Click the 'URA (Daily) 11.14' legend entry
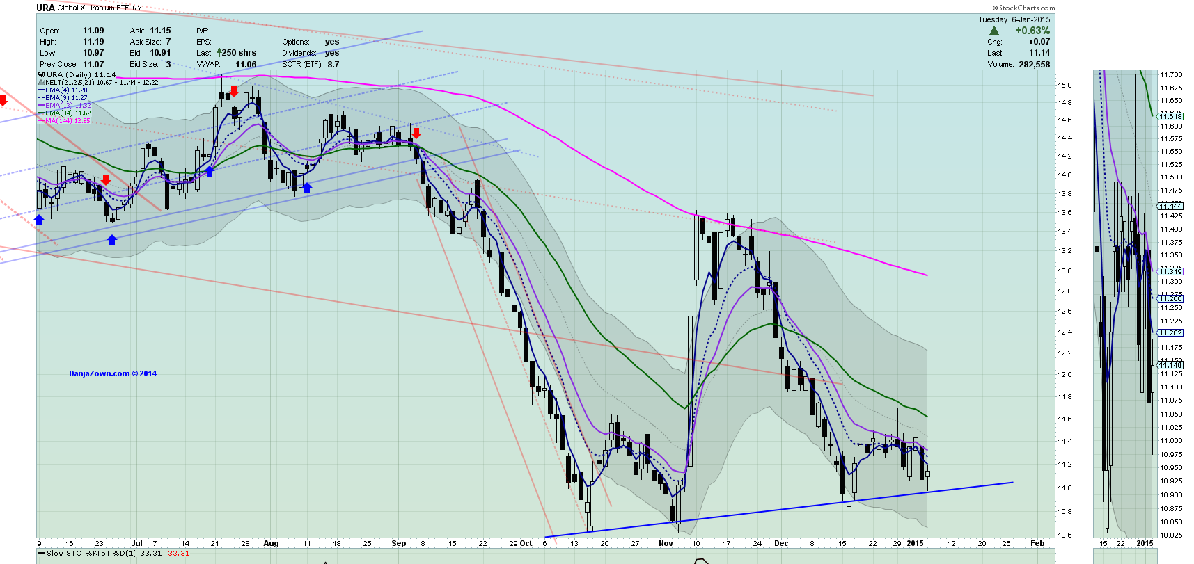Image resolution: width=1194 pixels, height=564 pixels. coord(81,74)
